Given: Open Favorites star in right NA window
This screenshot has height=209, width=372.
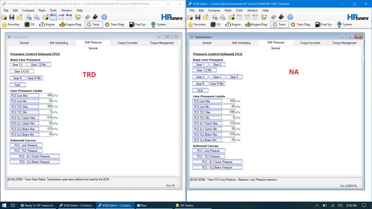Looking at the screenshot, I should (x=196, y=24).
